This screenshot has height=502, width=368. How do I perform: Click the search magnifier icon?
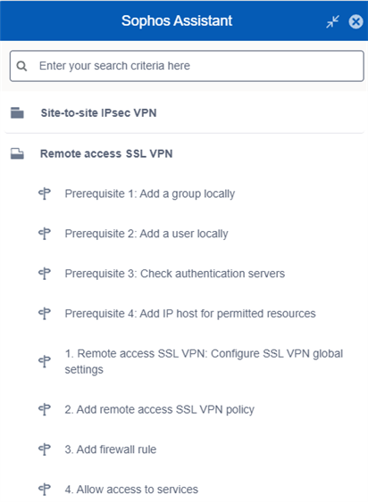(21, 66)
